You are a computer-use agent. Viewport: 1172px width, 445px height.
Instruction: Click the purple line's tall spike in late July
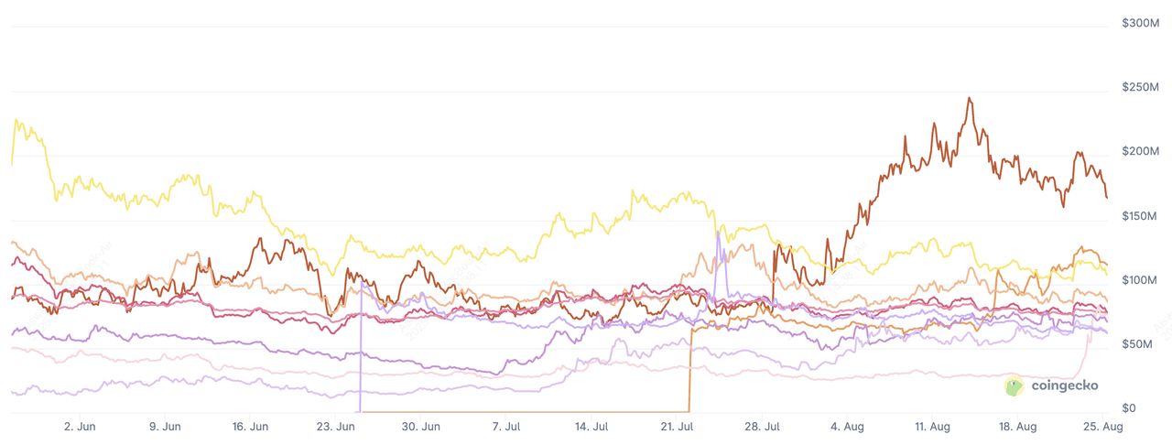tap(718, 233)
